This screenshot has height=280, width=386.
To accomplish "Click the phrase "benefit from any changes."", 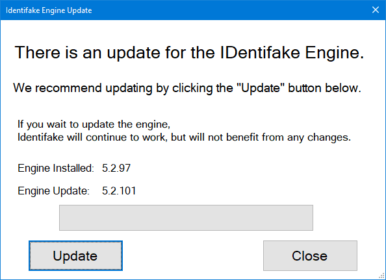I will (289, 137).
